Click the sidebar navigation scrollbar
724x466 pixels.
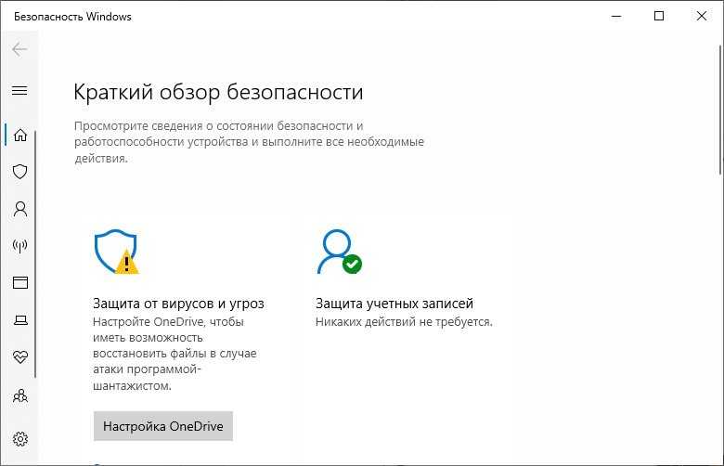[35, 254]
